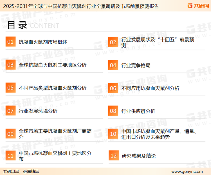
Task: Click the orange 07 number badge
Action: (10, 111)
